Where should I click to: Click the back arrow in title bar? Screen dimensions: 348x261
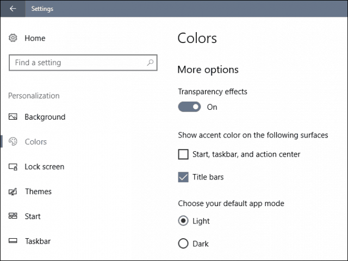(x=13, y=9)
